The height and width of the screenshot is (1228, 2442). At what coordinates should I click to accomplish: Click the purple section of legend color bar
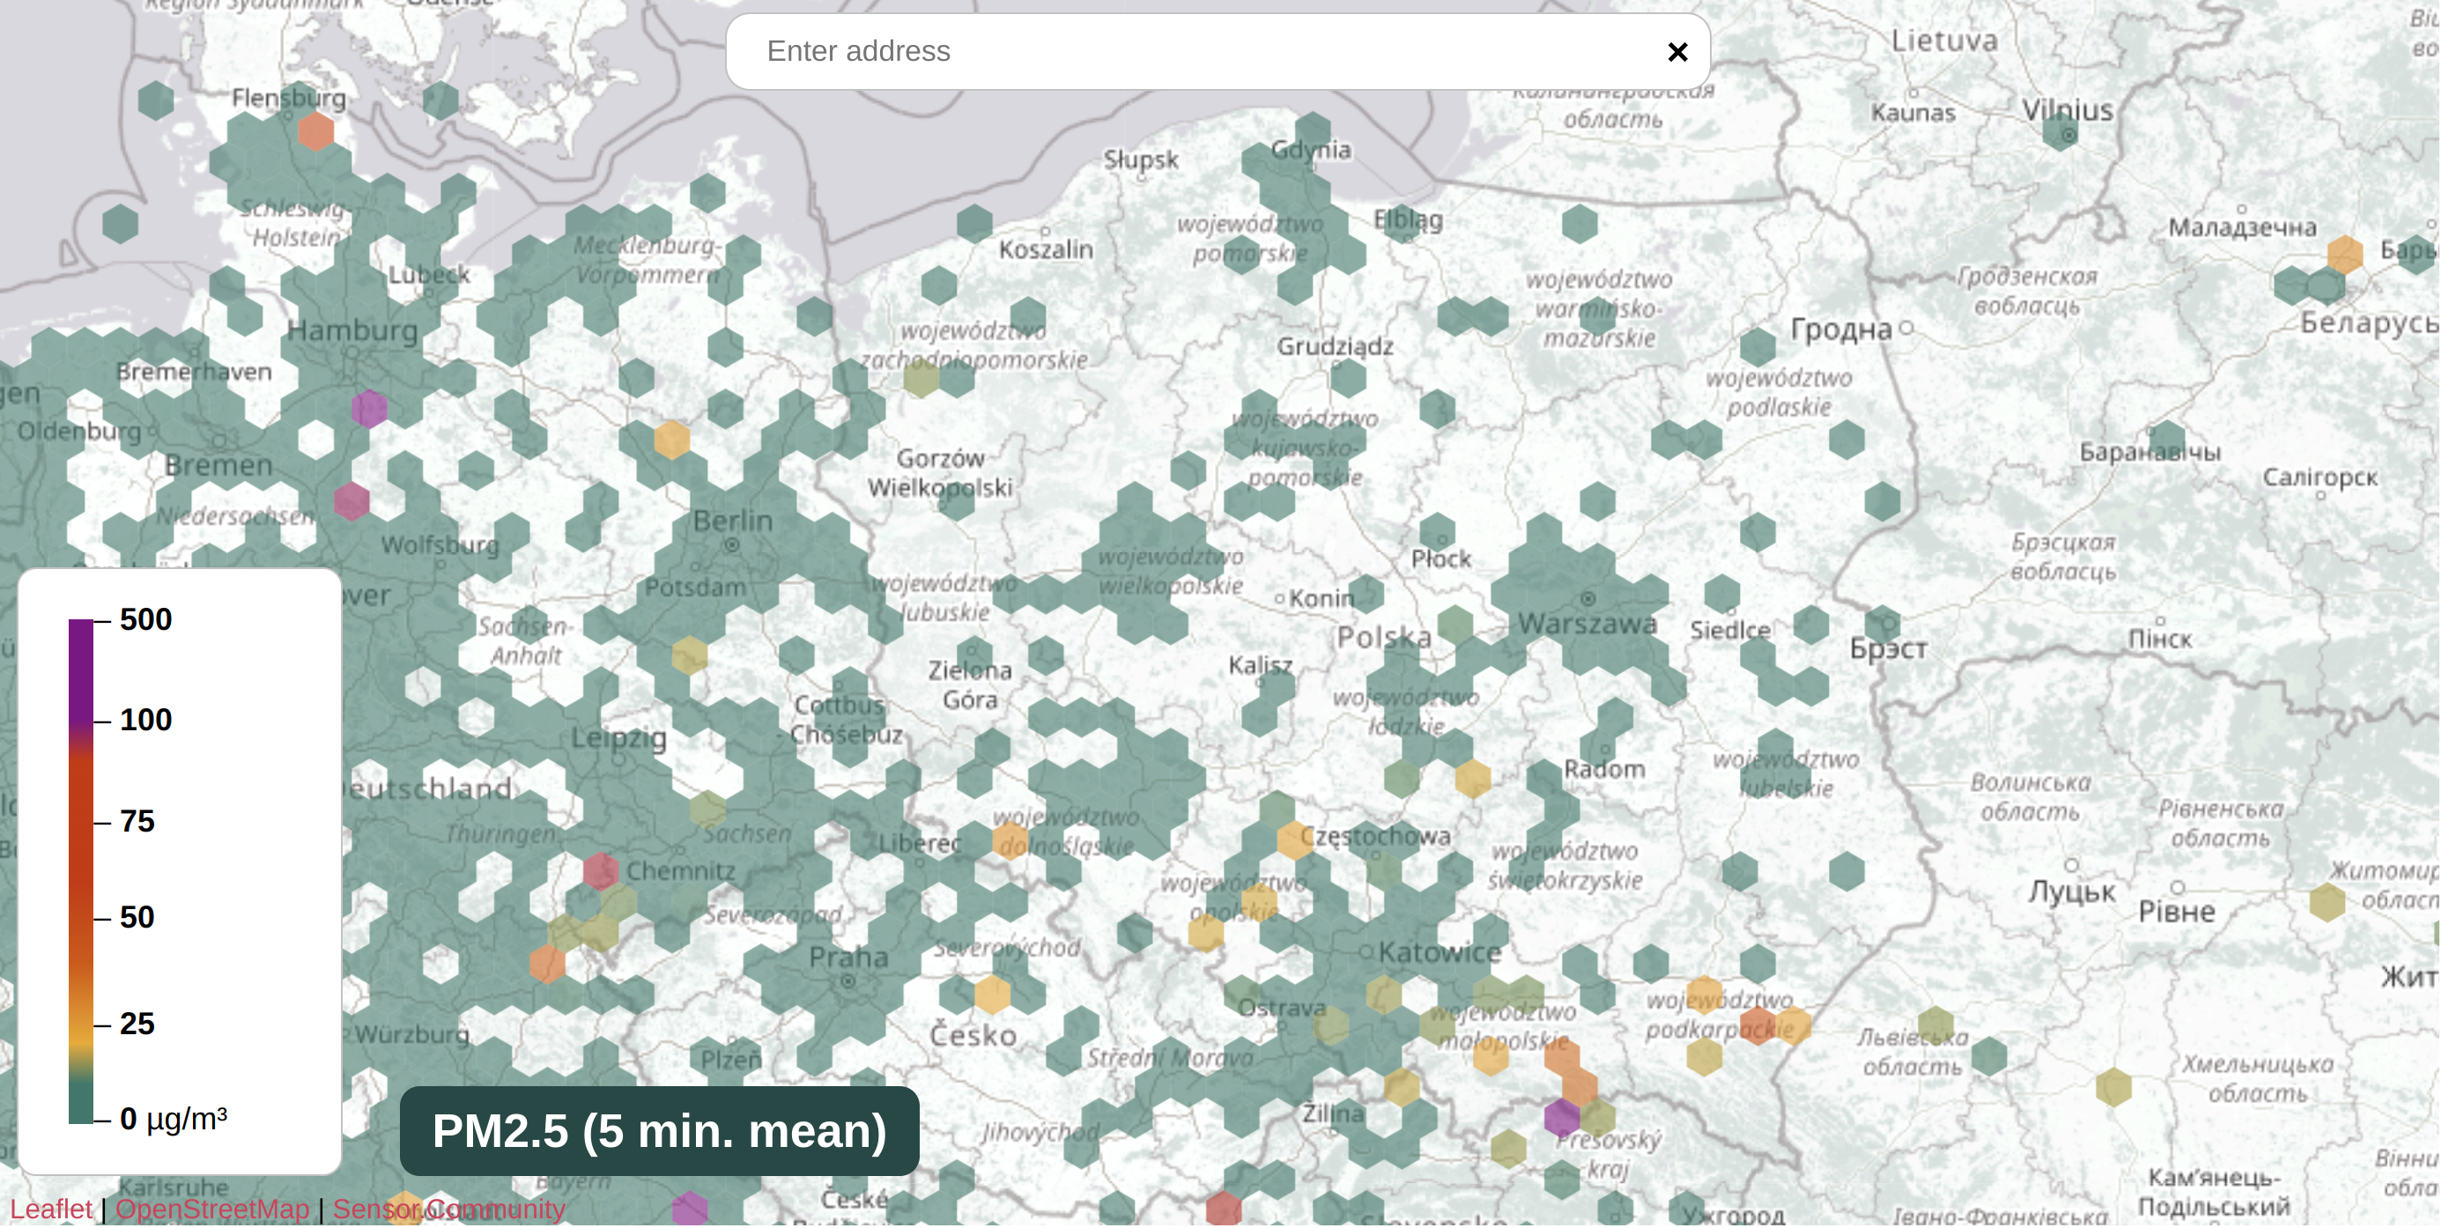(x=82, y=669)
